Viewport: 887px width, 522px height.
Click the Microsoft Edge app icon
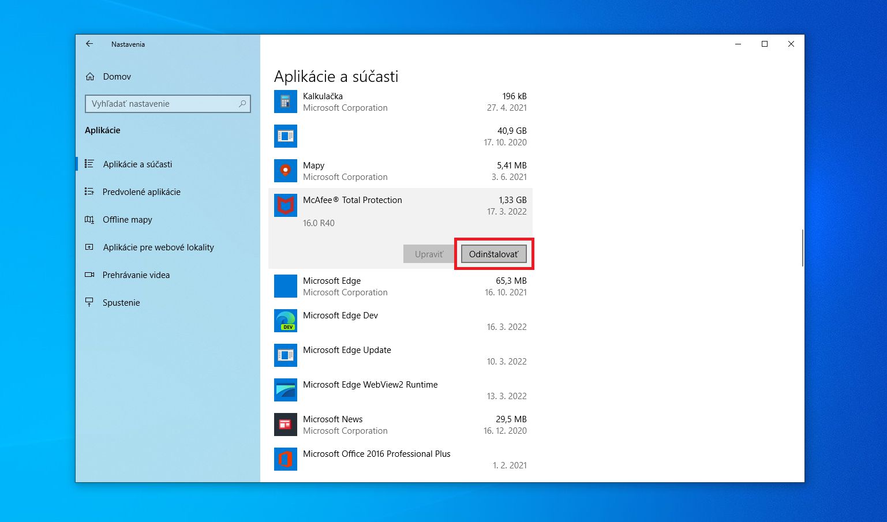coord(286,286)
